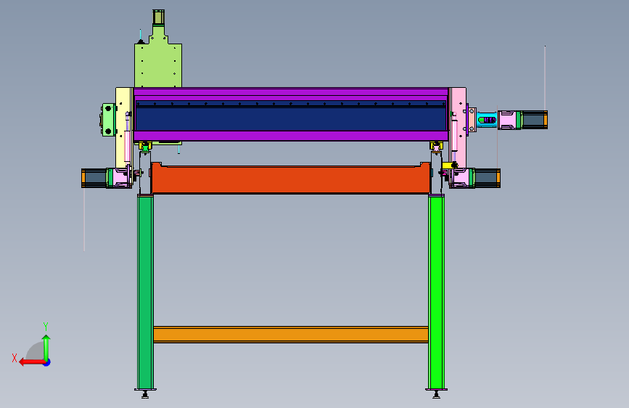Click the blue Z axis dot of triad
Screen dimensions: 629x408
[47, 362]
